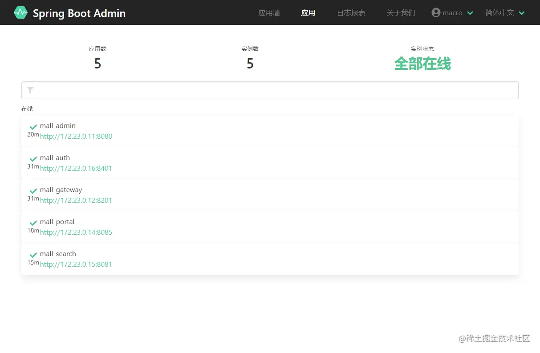
Task: Select the mall-search application name
Action: (x=58, y=254)
